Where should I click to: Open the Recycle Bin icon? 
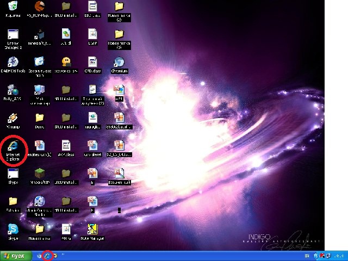[x=13, y=7]
